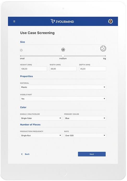Click the Next button
This screenshot has height=181, width=127.
tap(92, 154)
